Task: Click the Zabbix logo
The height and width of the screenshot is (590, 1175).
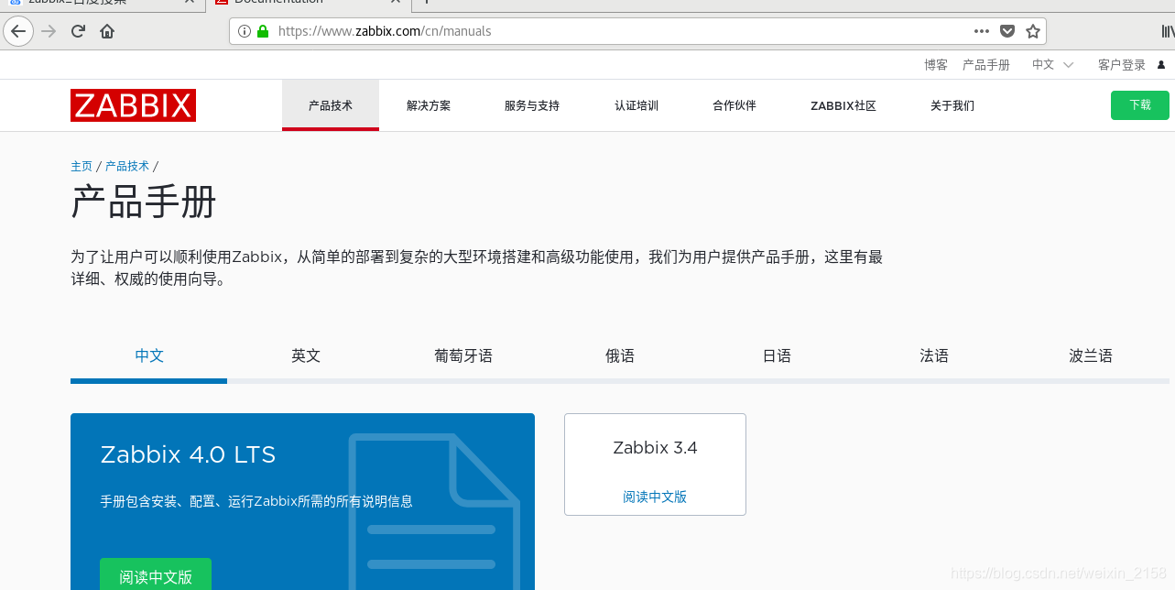Action: (133, 105)
